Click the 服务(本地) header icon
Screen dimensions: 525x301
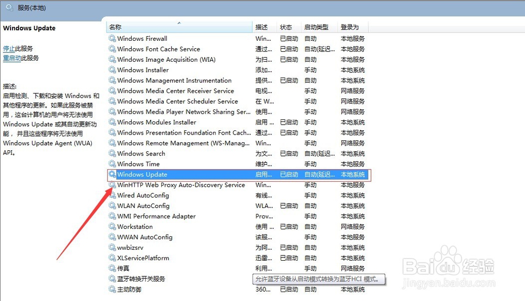(x=9, y=8)
